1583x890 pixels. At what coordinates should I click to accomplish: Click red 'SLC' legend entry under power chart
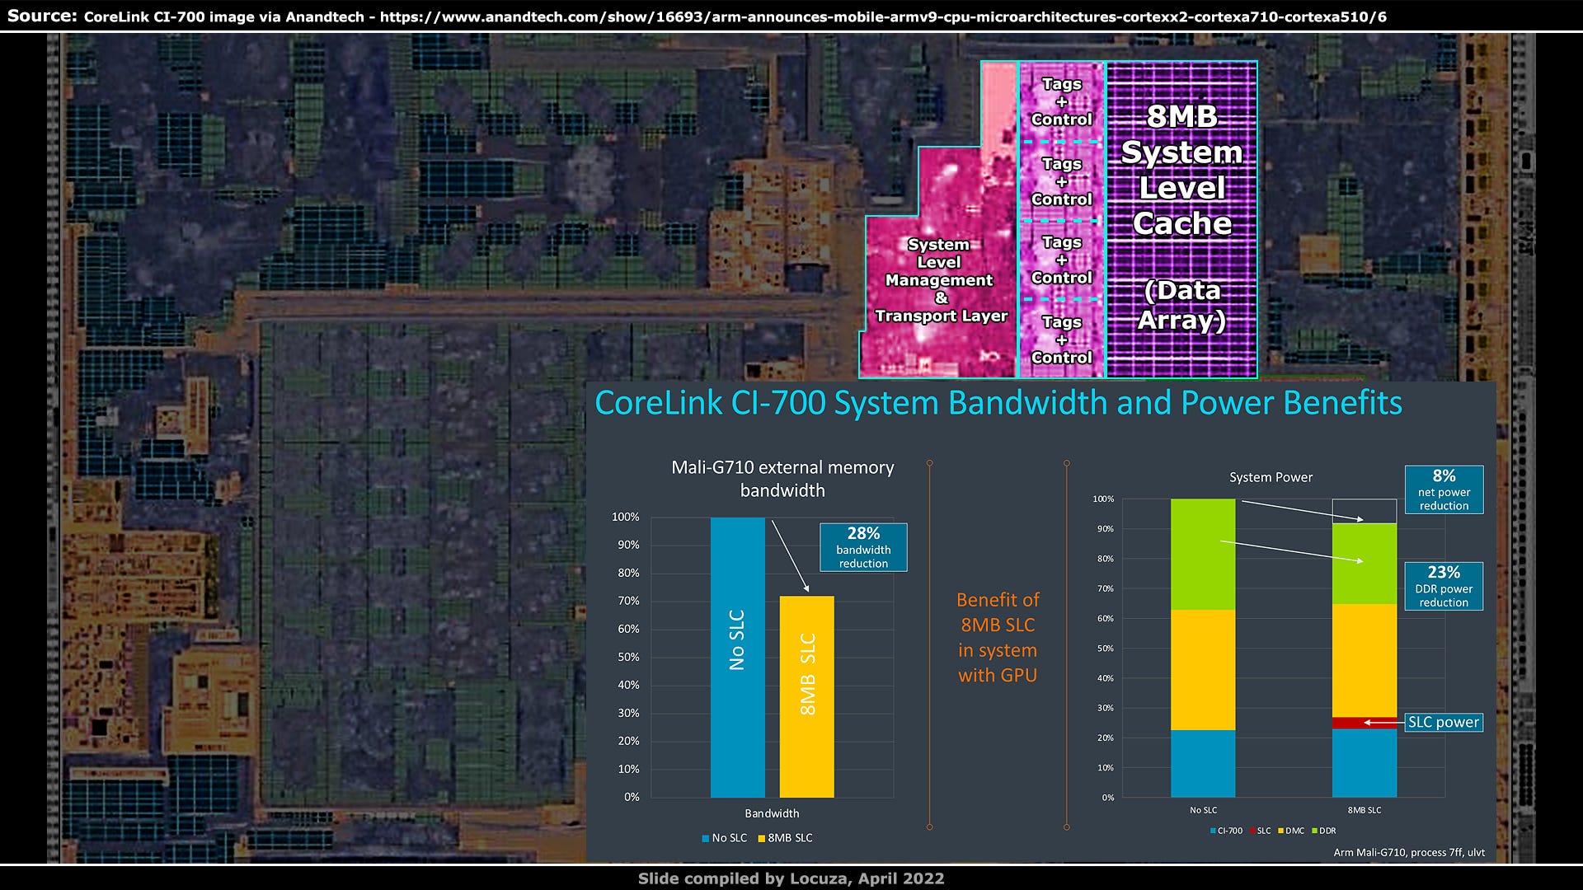(1261, 831)
